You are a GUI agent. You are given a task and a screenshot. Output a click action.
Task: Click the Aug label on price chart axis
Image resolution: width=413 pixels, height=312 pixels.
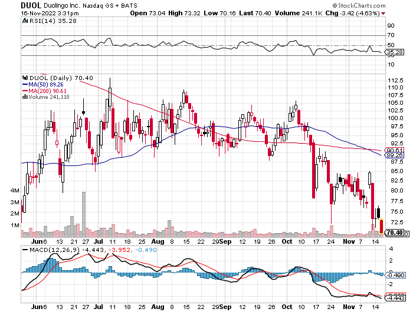point(158,241)
